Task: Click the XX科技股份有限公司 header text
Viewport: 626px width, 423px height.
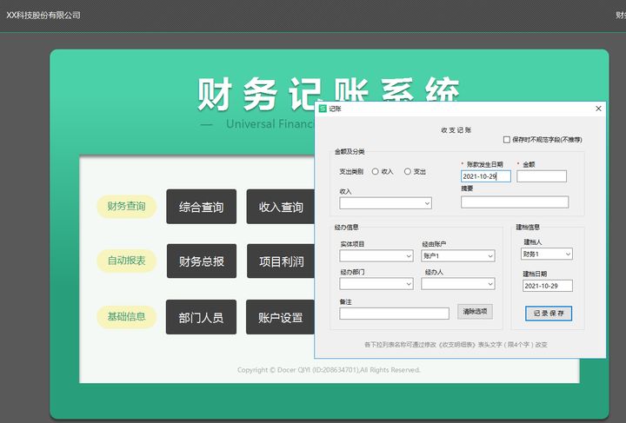Action: (x=43, y=15)
